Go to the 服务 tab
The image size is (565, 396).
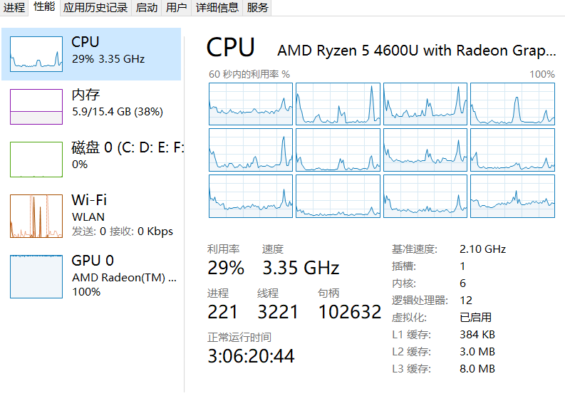(x=258, y=8)
